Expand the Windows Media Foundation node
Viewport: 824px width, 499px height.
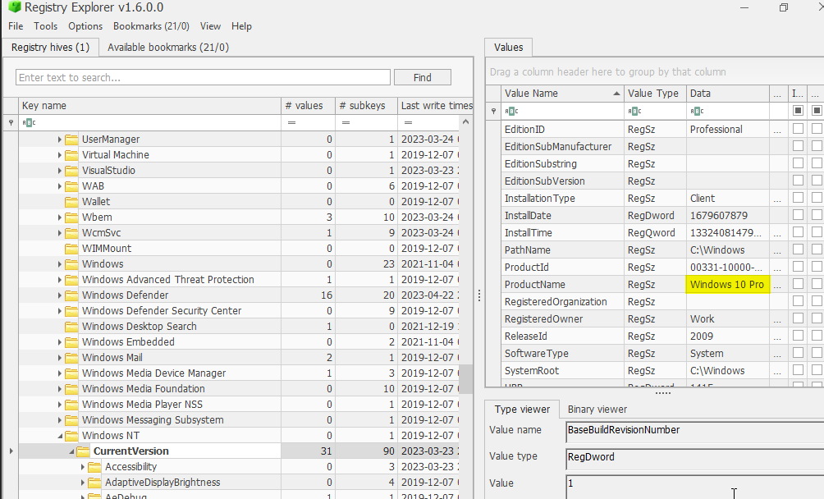(x=60, y=389)
